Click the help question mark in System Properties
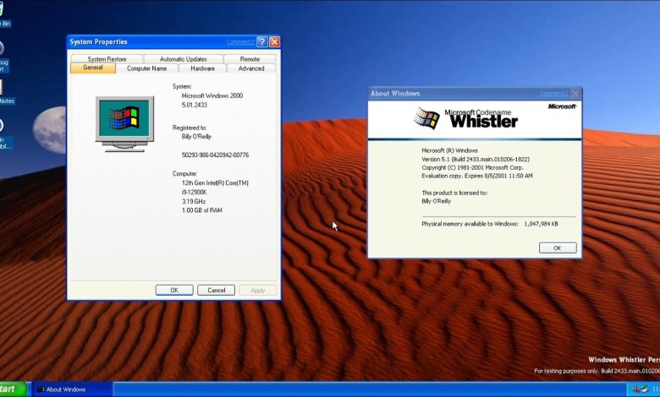This screenshot has height=397, width=660. [262, 41]
